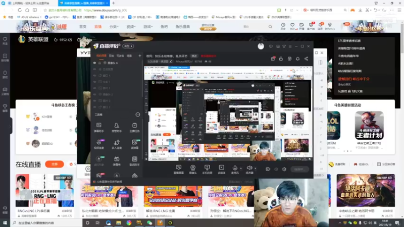This screenshot has height=227, width=404.
Task: Toggle visibility of 窗口 3 source
Action: [94, 107]
